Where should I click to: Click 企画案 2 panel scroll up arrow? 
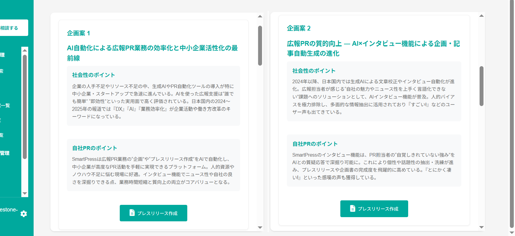point(482,16)
